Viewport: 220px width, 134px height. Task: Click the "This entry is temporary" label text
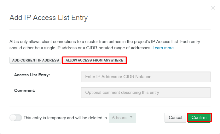tap(65, 118)
